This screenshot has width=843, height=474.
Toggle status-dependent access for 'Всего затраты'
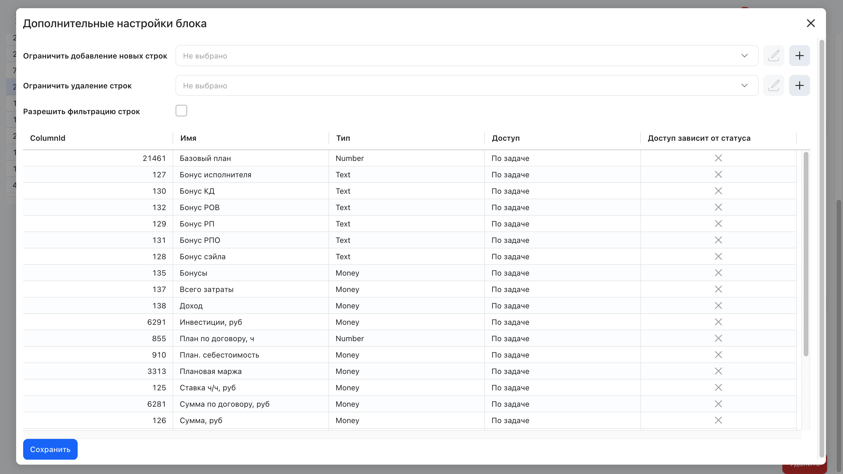point(718,289)
